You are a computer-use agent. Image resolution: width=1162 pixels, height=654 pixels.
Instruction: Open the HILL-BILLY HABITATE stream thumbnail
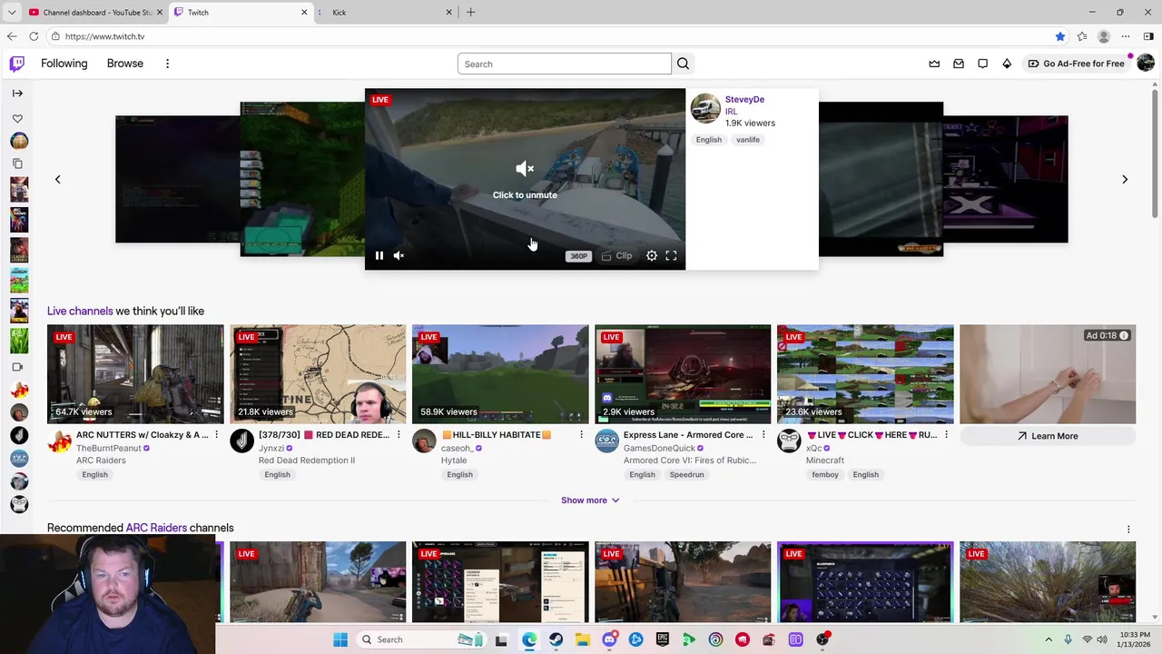tap(500, 374)
